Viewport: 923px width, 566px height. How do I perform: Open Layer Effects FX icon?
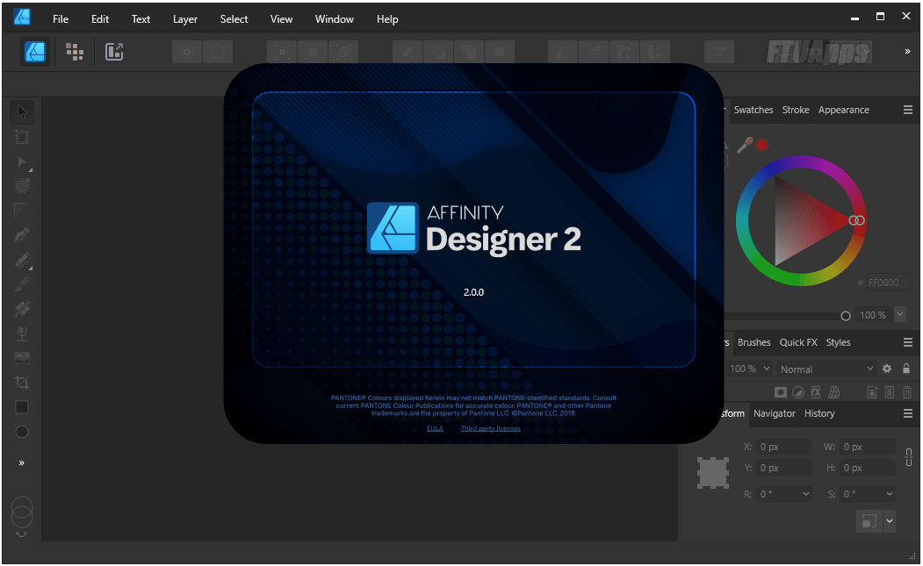point(816,392)
